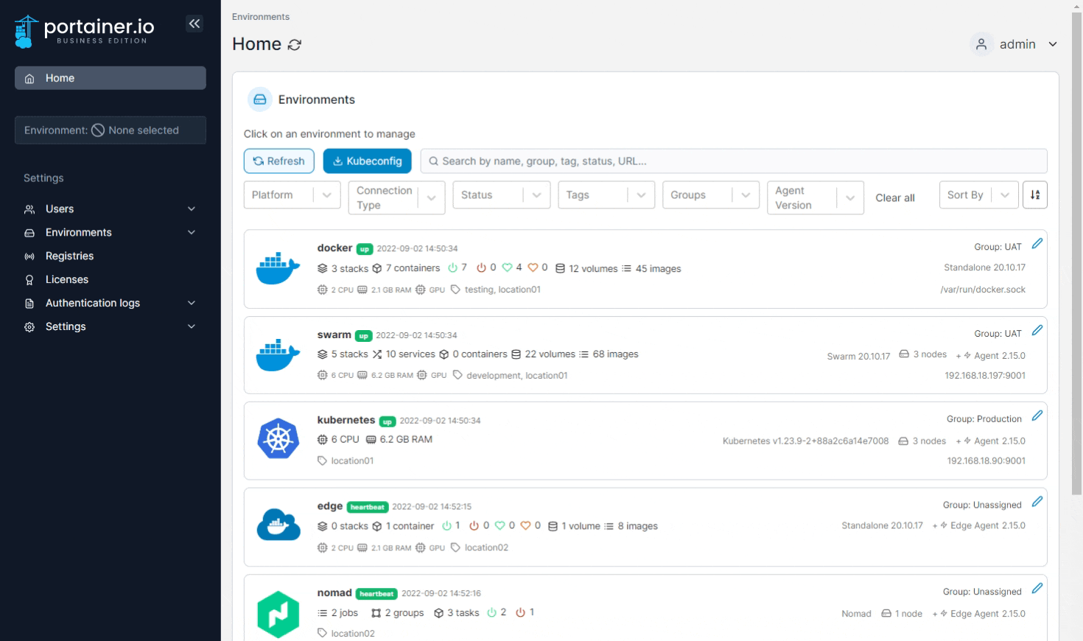Viewport: 1083px width, 641px height.
Task: Click the Settings gear icon in sidebar
Action: (29, 327)
